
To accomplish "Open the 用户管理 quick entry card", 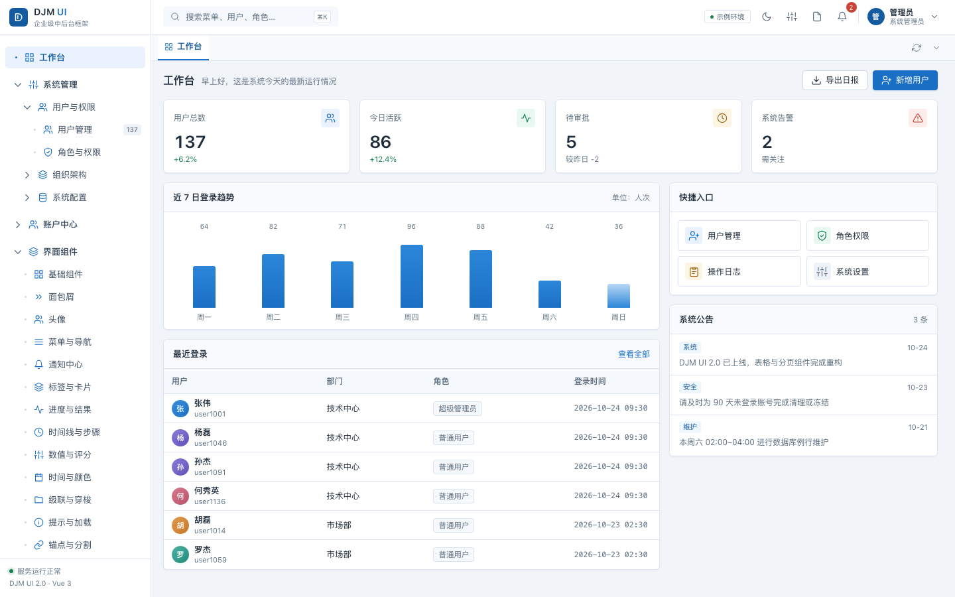I will pos(739,235).
